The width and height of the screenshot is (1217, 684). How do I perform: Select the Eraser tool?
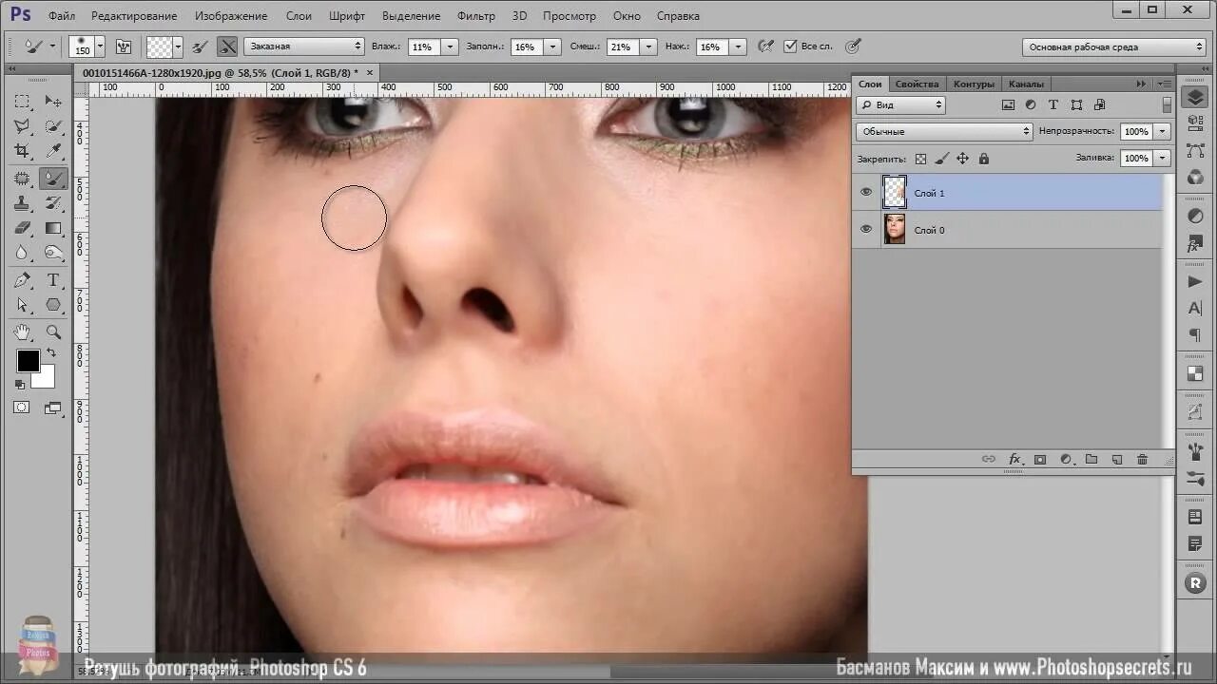22,228
